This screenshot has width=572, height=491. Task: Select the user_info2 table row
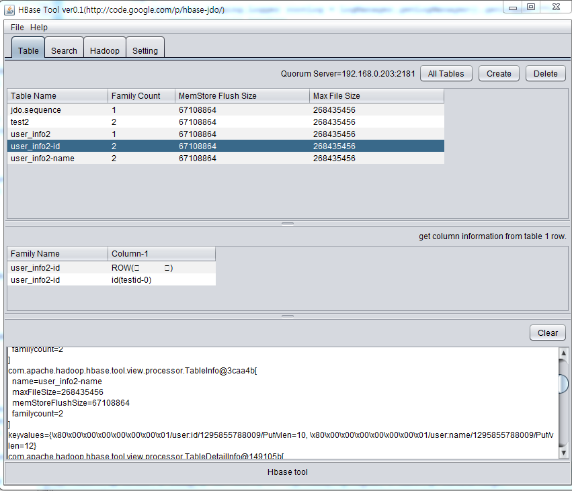[x=226, y=134]
